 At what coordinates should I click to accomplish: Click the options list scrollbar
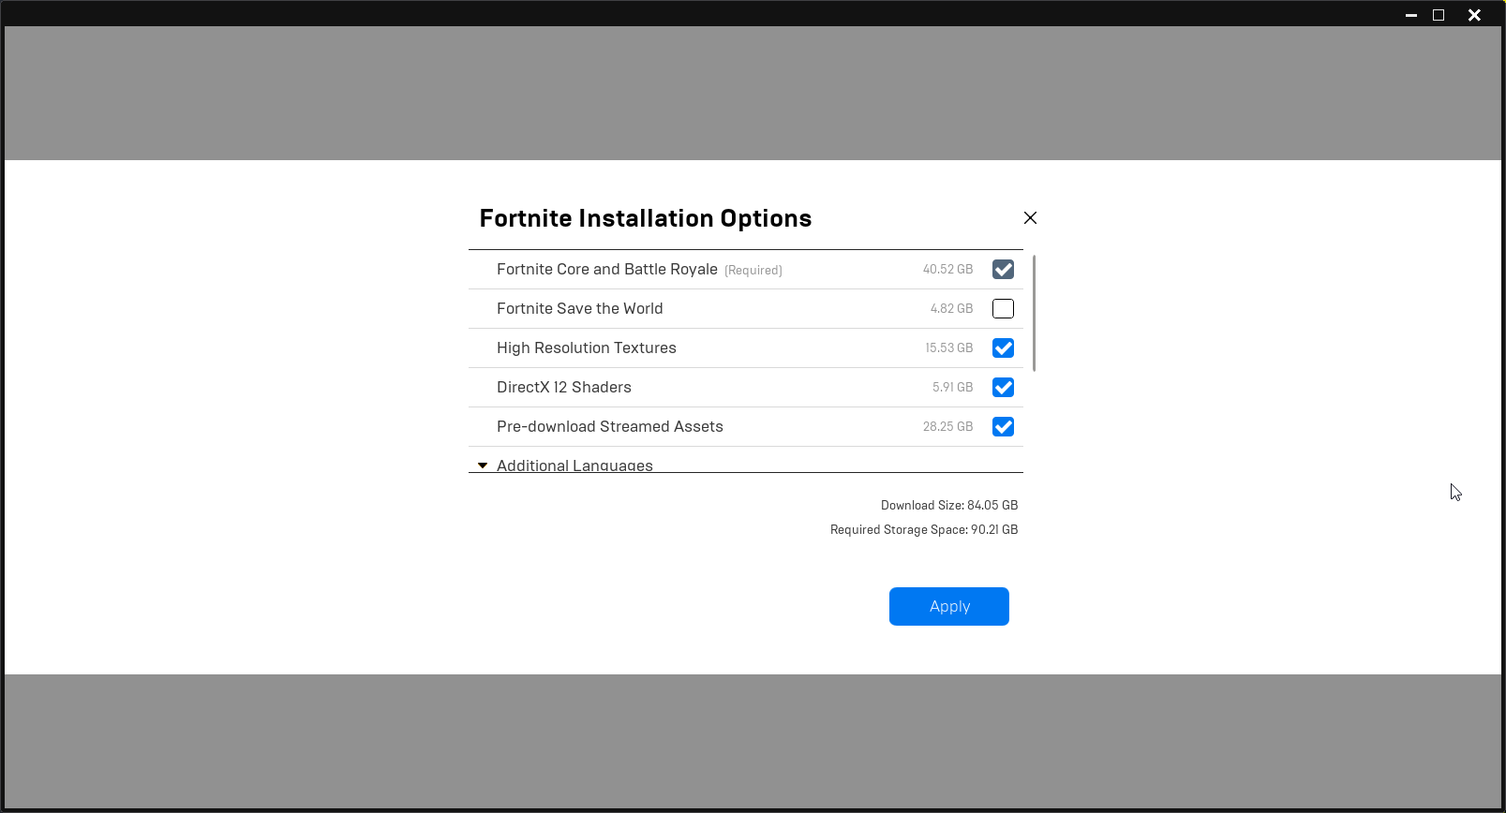point(1034,313)
